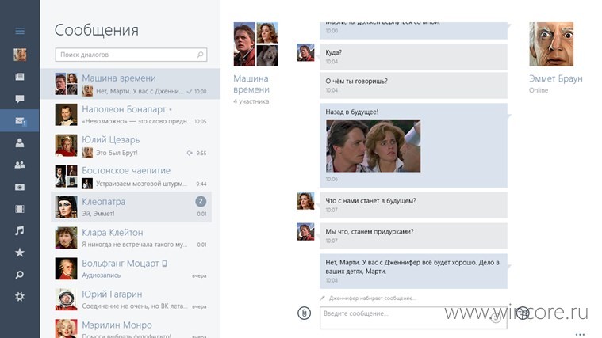Click the Машина времени group avatar collage
The image size is (602, 338).
click(x=255, y=44)
